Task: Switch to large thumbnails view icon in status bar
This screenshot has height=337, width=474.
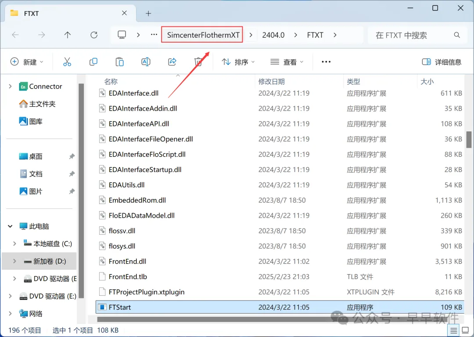Action: (x=466, y=331)
